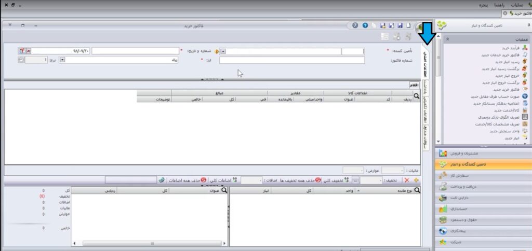Open the ارز currency dropdown showing ریال
Image resolution: width=532 pixels, height=251 pixels.
coord(62,60)
